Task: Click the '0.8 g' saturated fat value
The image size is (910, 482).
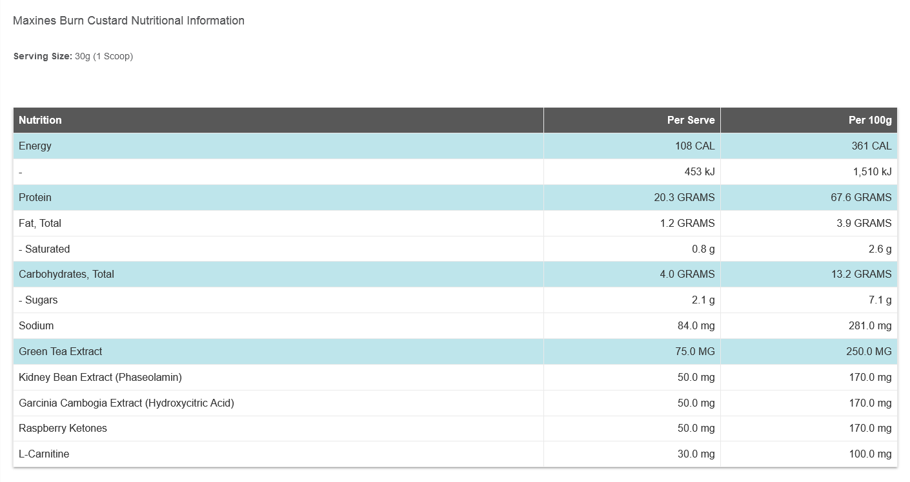Action: (x=703, y=249)
